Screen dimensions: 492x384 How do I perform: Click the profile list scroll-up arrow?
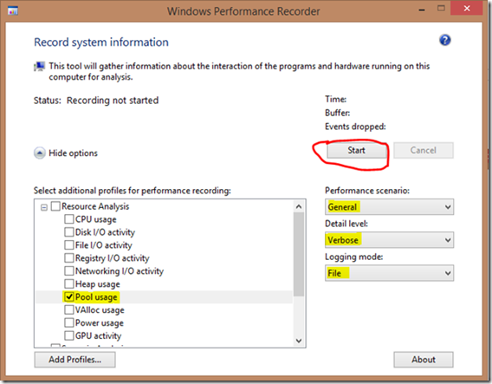[x=299, y=206]
